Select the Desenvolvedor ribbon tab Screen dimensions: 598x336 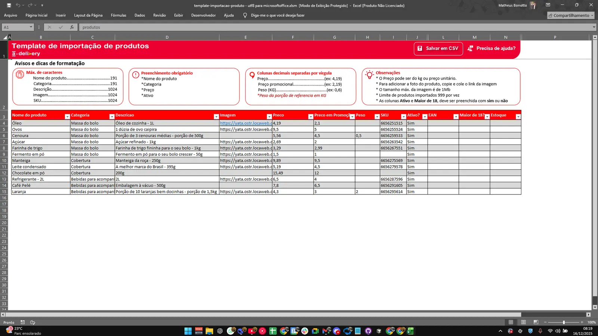click(203, 15)
